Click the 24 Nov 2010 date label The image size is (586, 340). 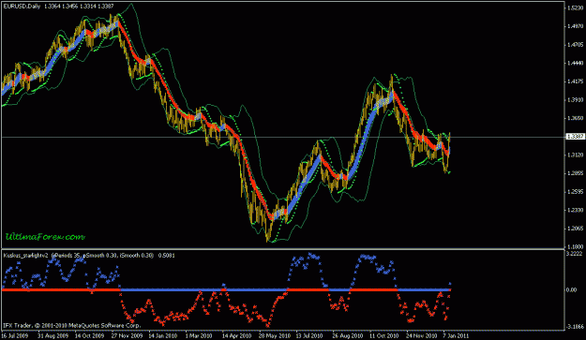coord(422,335)
